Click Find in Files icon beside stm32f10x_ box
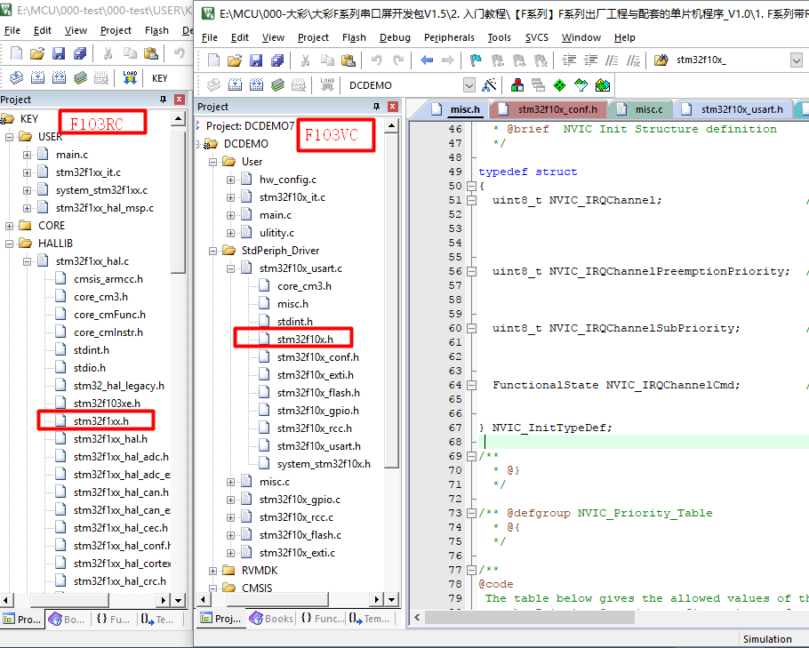The width and height of the screenshot is (809, 648). (x=661, y=60)
